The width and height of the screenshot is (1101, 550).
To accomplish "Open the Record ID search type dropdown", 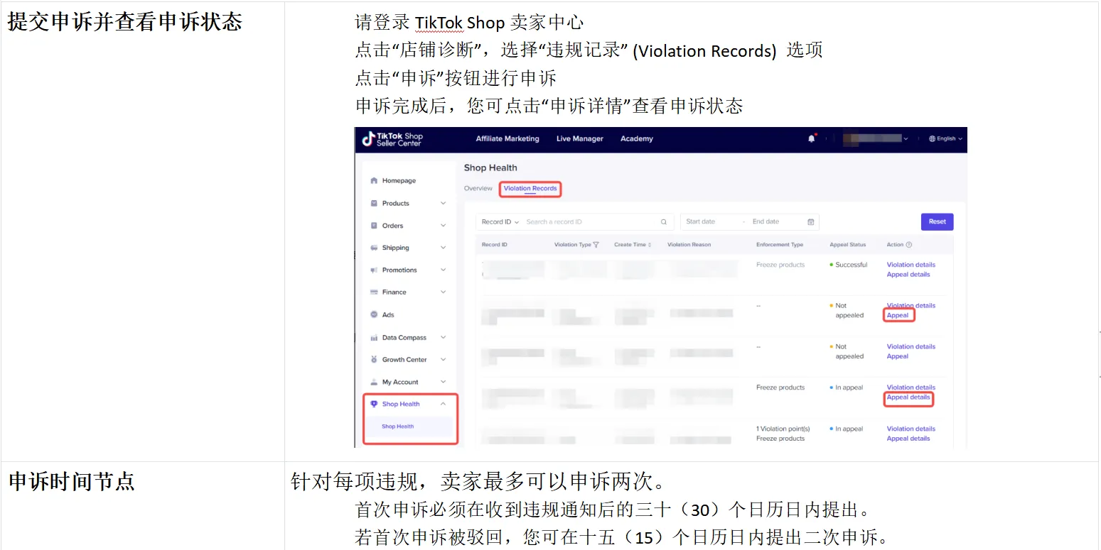I will (500, 222).
